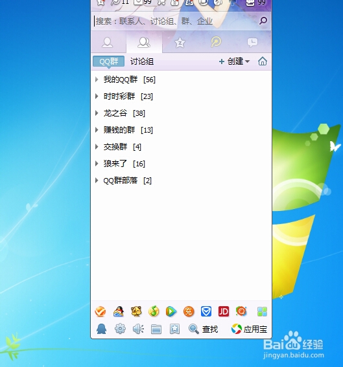Screen dimensions: 343x367
Task: Open the favorites star bookmark icon
Action: click(x=174, y=329)
